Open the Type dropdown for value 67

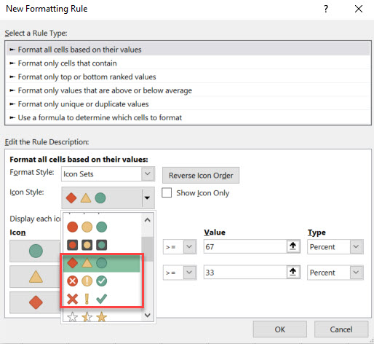pos(356,246)
